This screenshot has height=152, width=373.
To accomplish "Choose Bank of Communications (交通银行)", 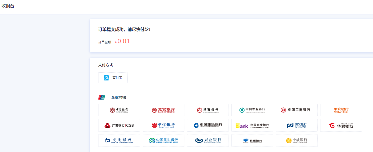I will click(x=119, y=140).
